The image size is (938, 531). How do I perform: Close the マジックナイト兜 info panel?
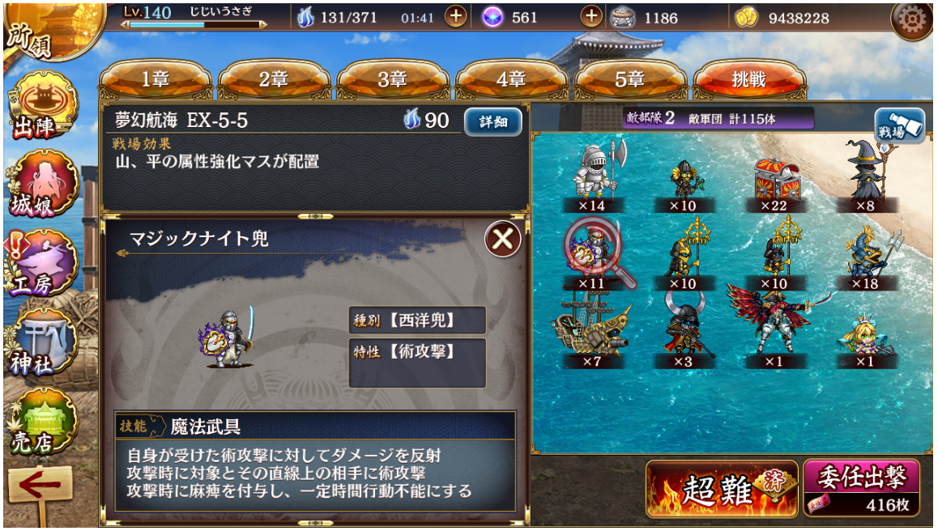[502, 239]
